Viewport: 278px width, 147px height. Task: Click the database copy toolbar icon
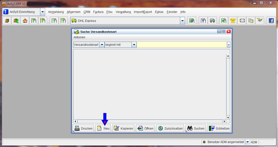[x=251, y=21]
